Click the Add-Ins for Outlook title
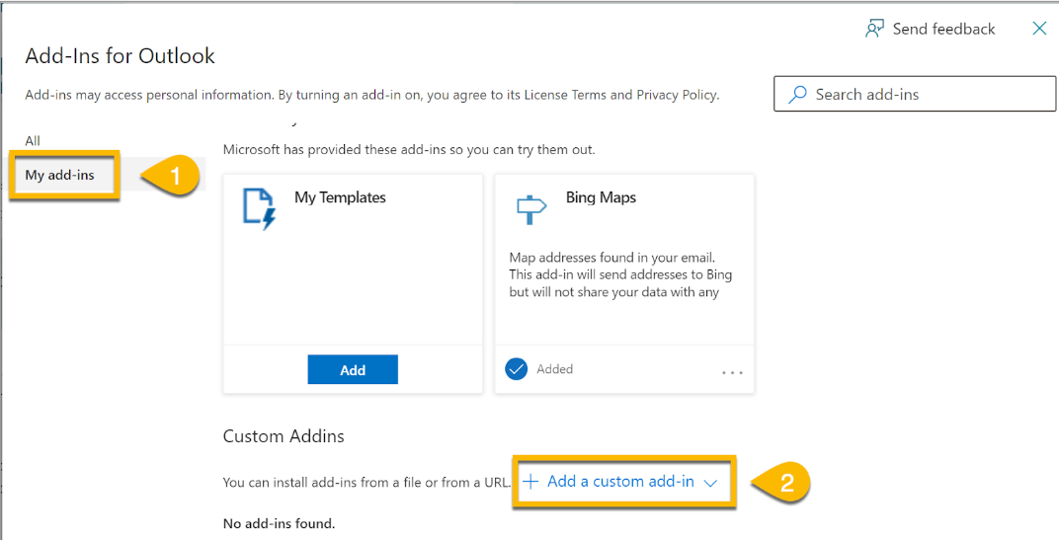This screenshot has height=540, width=1059. point(121,55)
